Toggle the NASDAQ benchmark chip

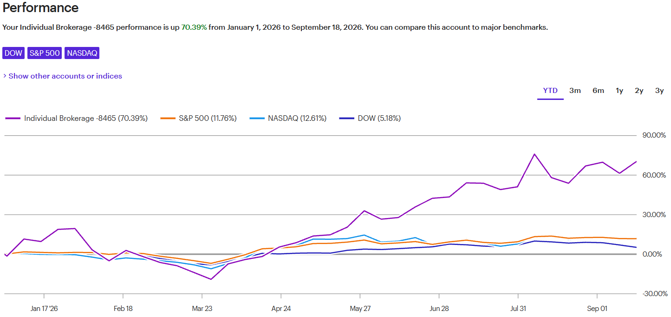(82, 53)
